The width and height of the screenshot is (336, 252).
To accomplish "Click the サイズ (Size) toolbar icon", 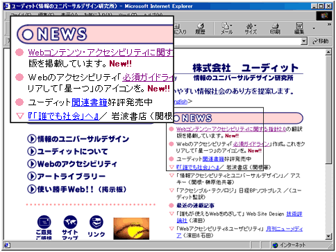I will point(251,28).
